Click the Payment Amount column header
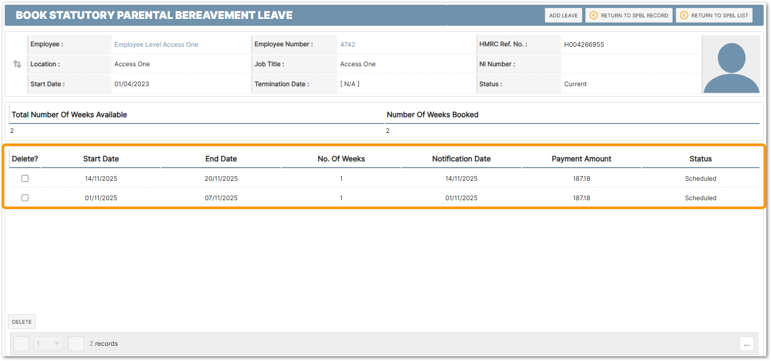Screen dimensions: 771x361 point(581,159)
